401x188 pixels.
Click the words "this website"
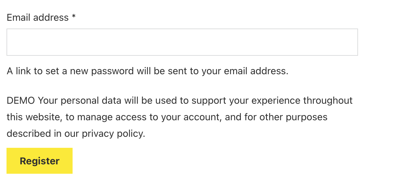34,117
